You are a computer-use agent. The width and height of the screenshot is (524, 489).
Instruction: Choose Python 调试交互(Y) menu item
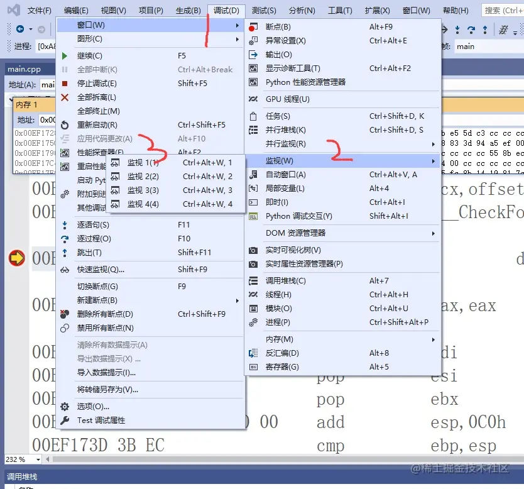pyautogui.click(x=342, y=216)
